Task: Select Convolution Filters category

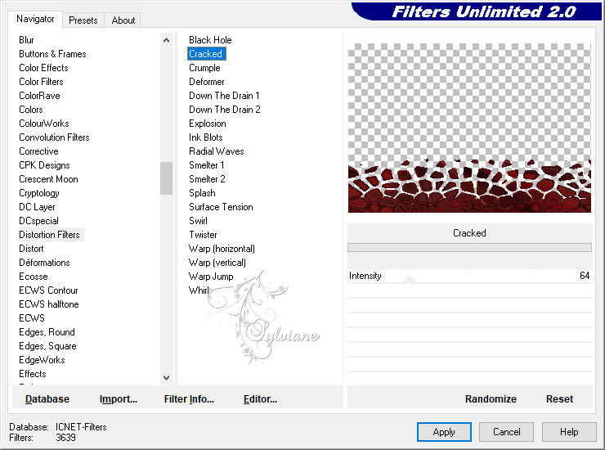Action: coord(54,137)
